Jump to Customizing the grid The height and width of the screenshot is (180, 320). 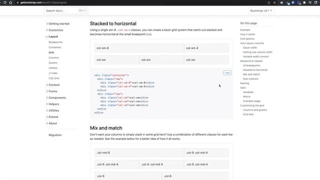tap(252, 105)
